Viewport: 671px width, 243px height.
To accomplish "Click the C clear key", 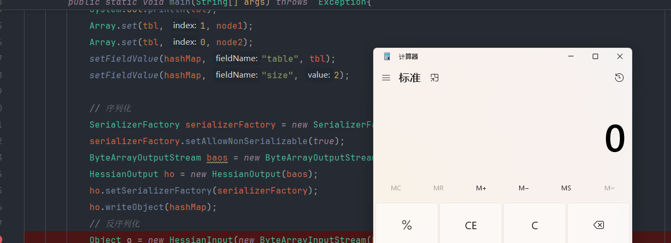I will click(535, 225).
